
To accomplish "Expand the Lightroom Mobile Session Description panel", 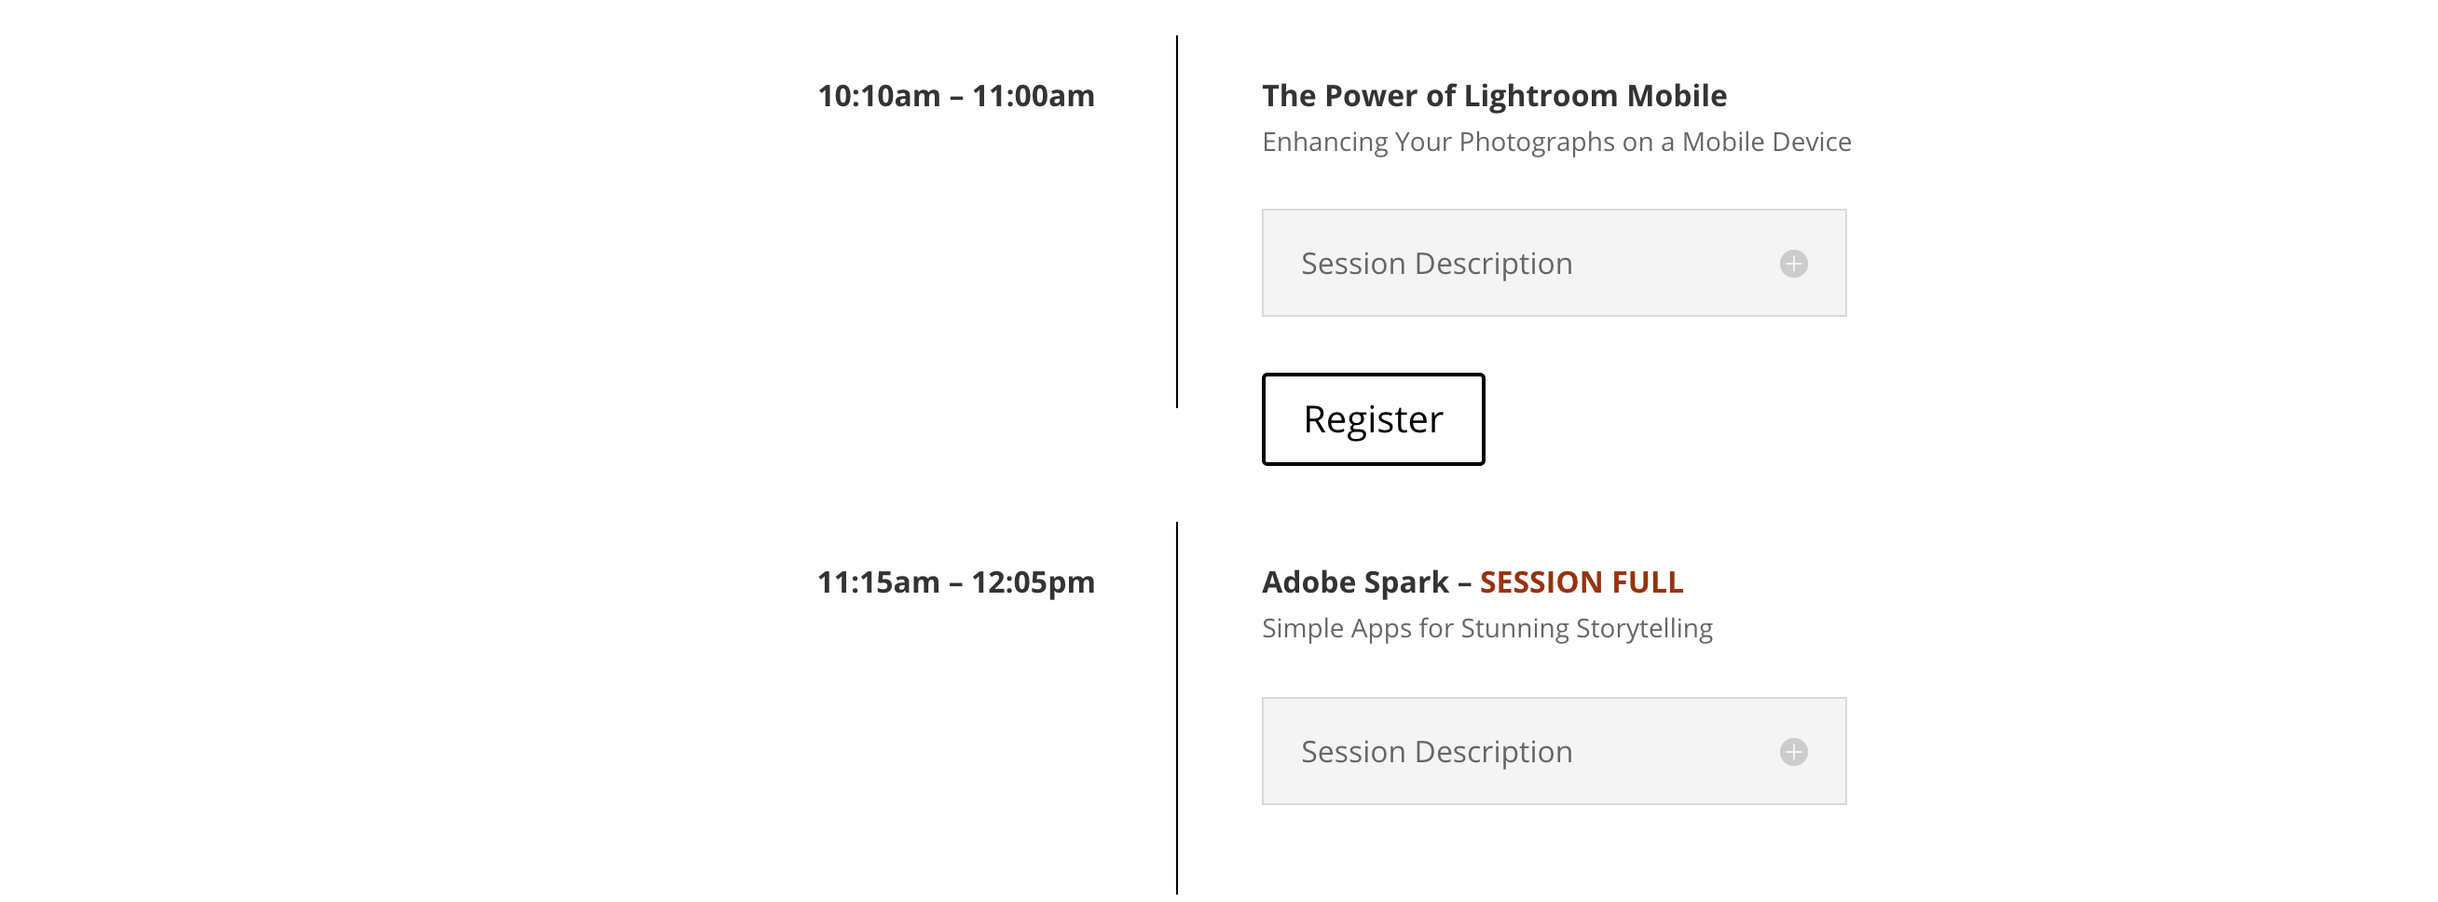I will [x=1554, y=263].
